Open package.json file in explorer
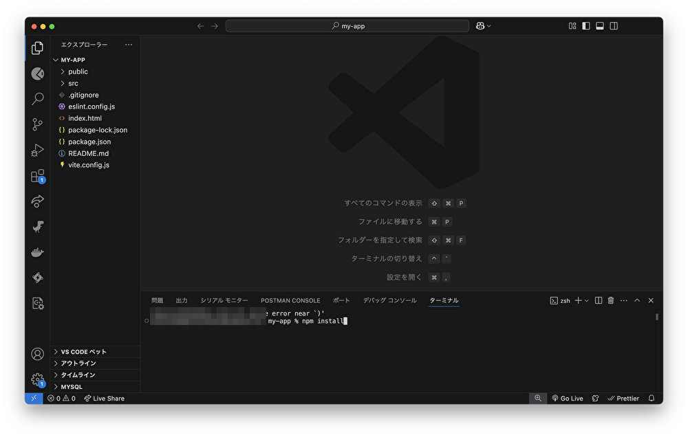 tap(89, 142)
